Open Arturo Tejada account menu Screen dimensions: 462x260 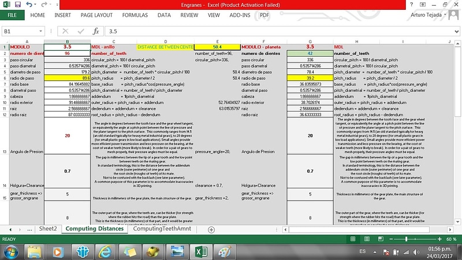point(429,15)
